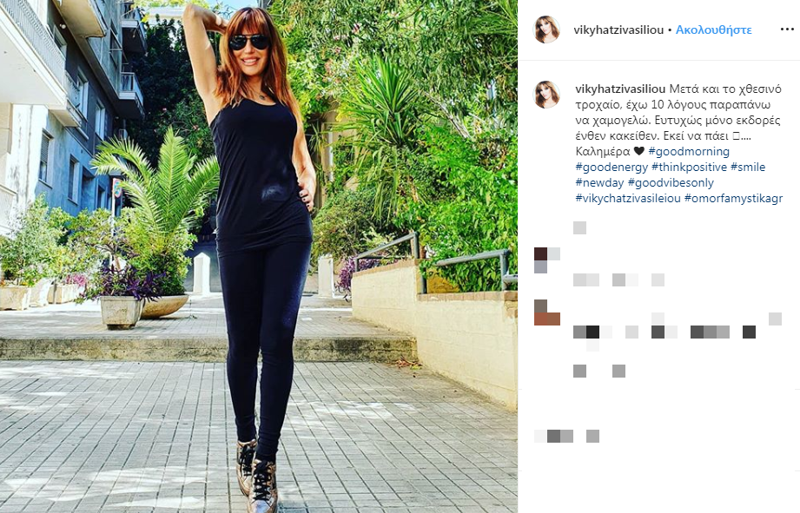Open second blurred commenter's avatar
This screenshot has width=800, height=513.
coord(547,312)
